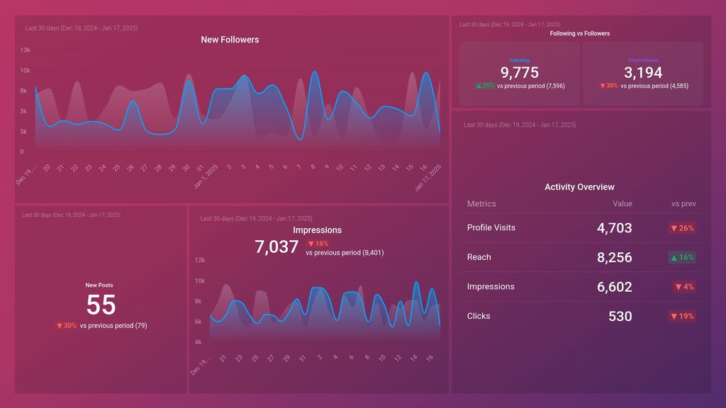Select the date range above Activity Overview
This screenshot has height=408, width=726.
tap(520, 125)
